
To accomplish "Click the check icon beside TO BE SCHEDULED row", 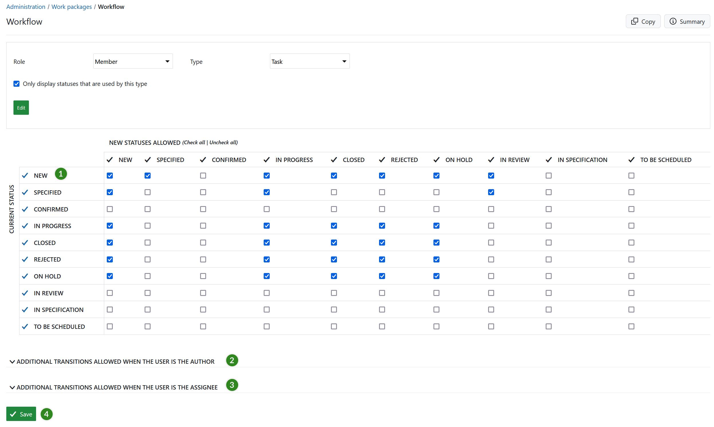I will pyautogui.click(x=24, y=326).
